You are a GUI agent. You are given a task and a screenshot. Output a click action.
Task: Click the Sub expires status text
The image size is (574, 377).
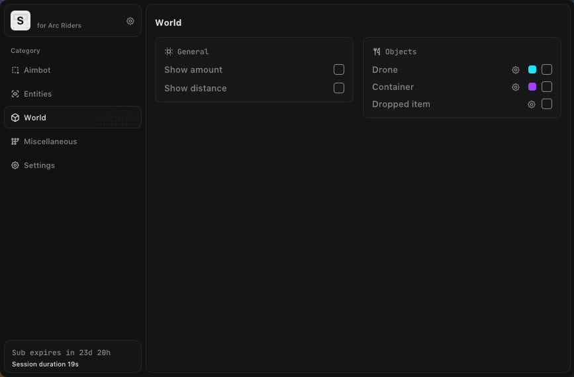tap(61, 353)
